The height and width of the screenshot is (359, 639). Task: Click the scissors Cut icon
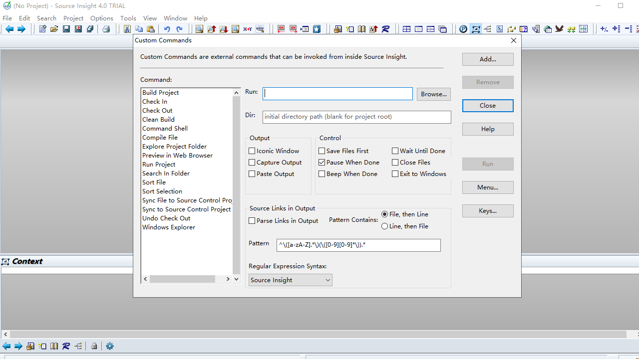(x=127, y=29)
